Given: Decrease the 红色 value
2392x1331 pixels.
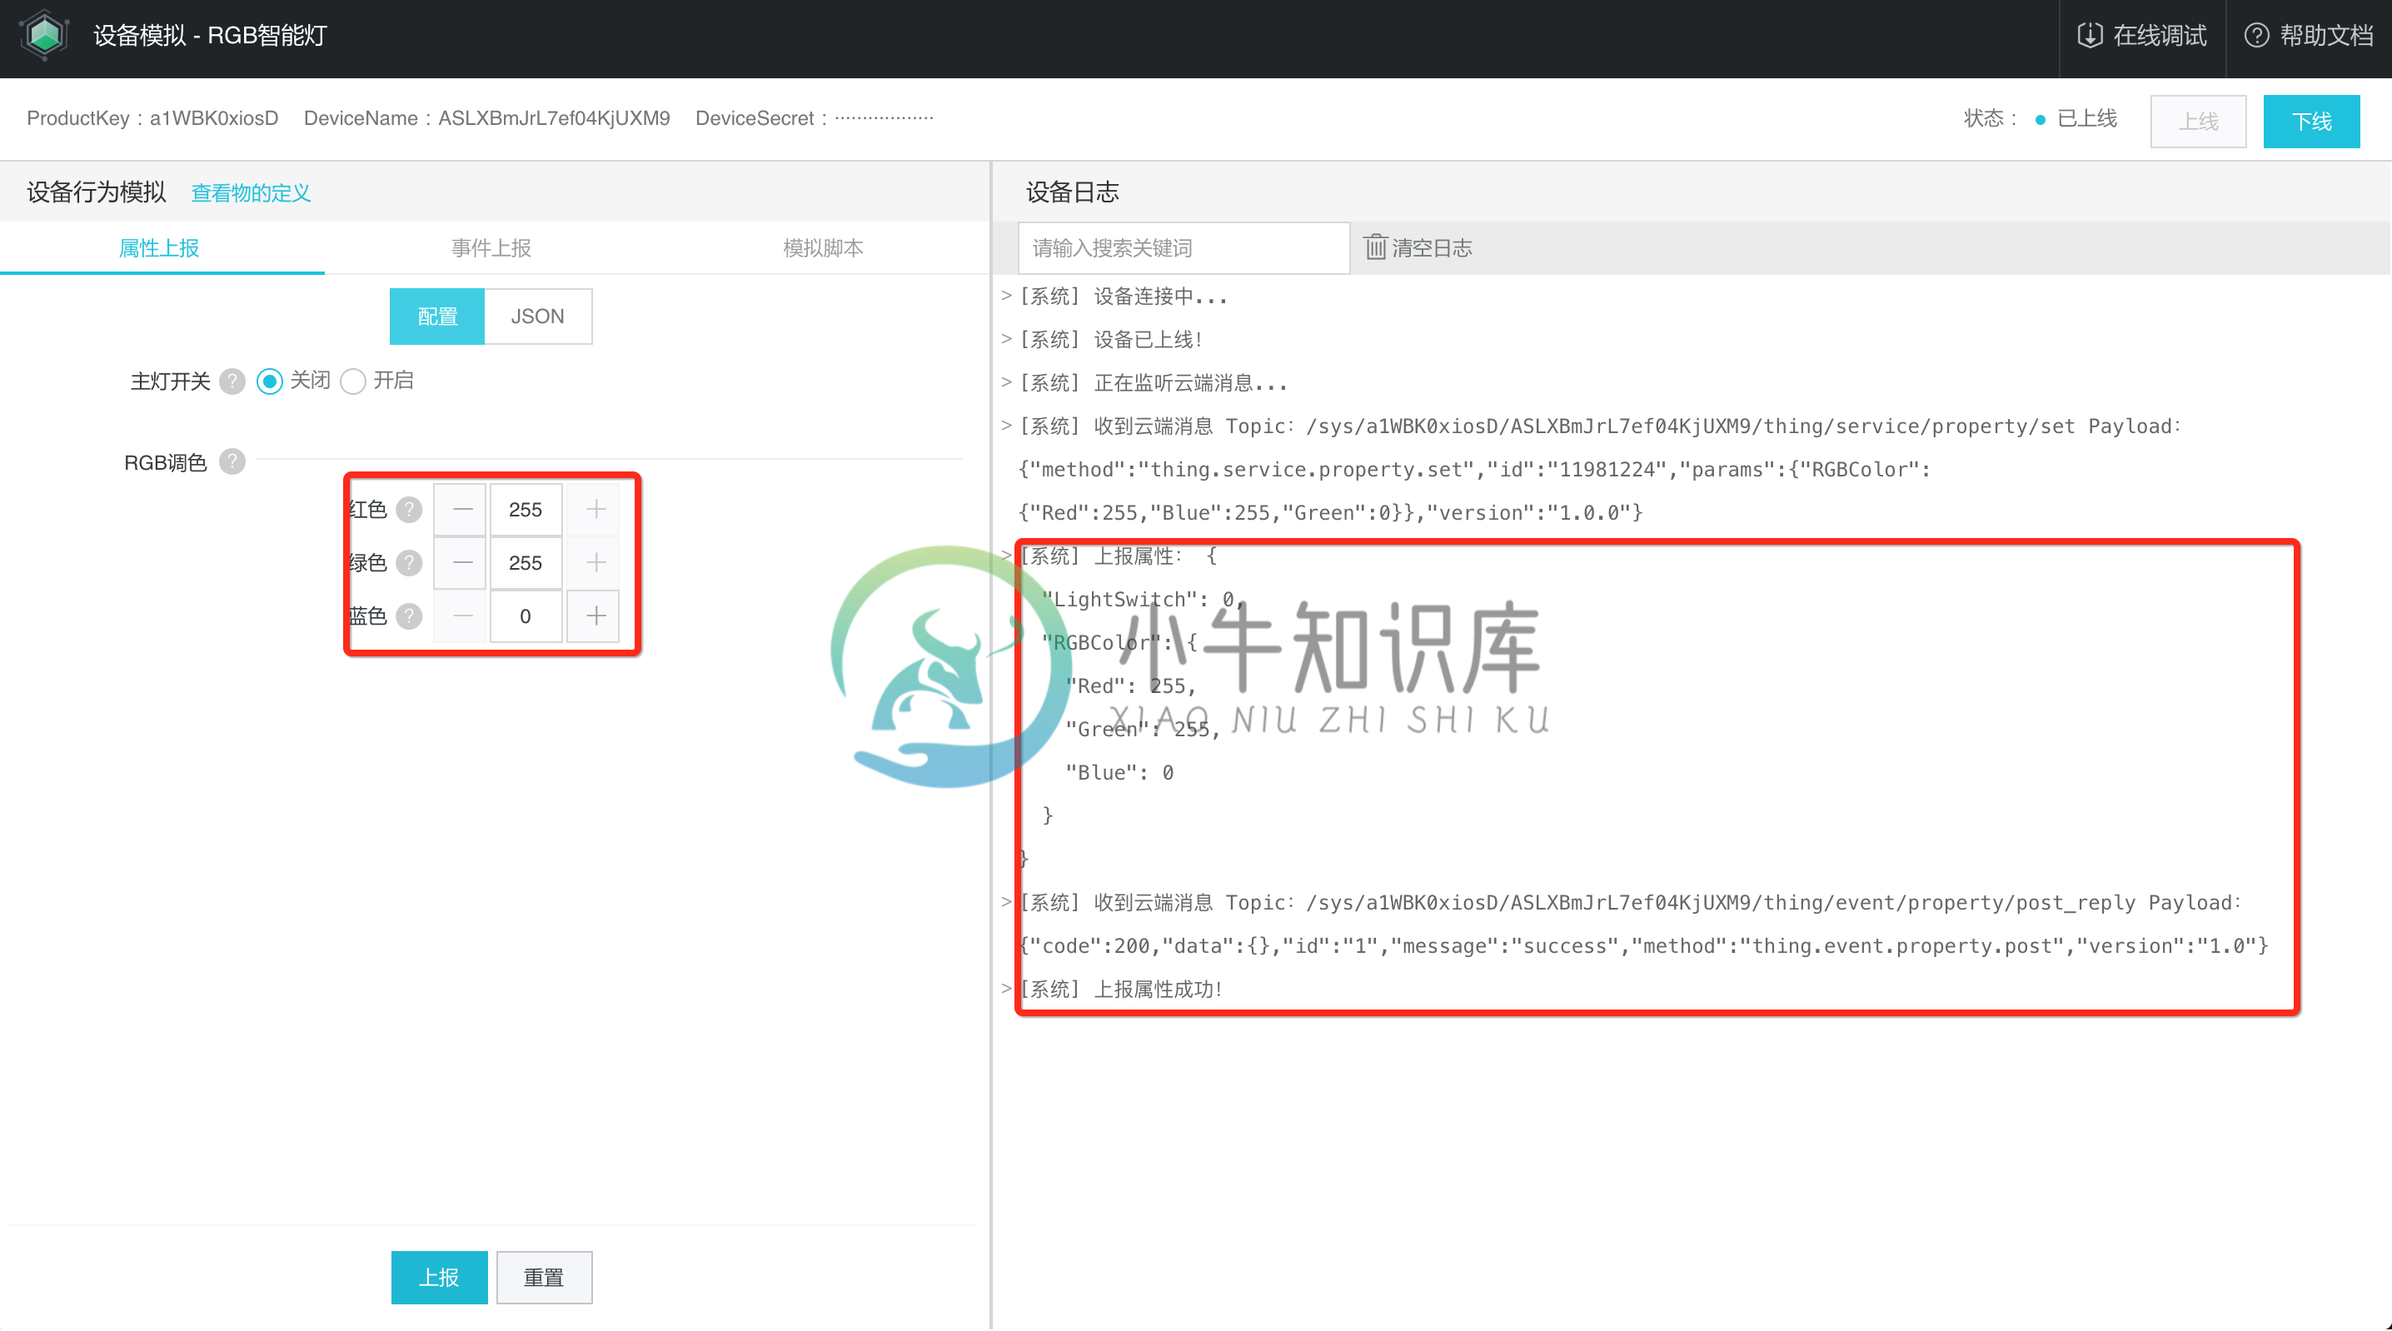Looking at the screenshot, I should click(x=461, y=509).
